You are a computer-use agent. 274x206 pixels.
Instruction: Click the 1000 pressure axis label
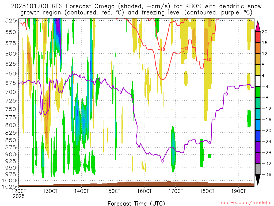point(9,181)
